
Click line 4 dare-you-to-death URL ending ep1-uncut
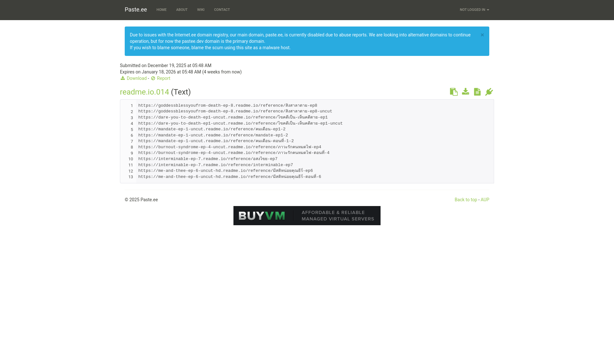pos(240,124)
